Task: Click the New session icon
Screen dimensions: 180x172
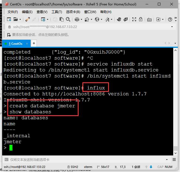Action: click(x=9, y=19)
